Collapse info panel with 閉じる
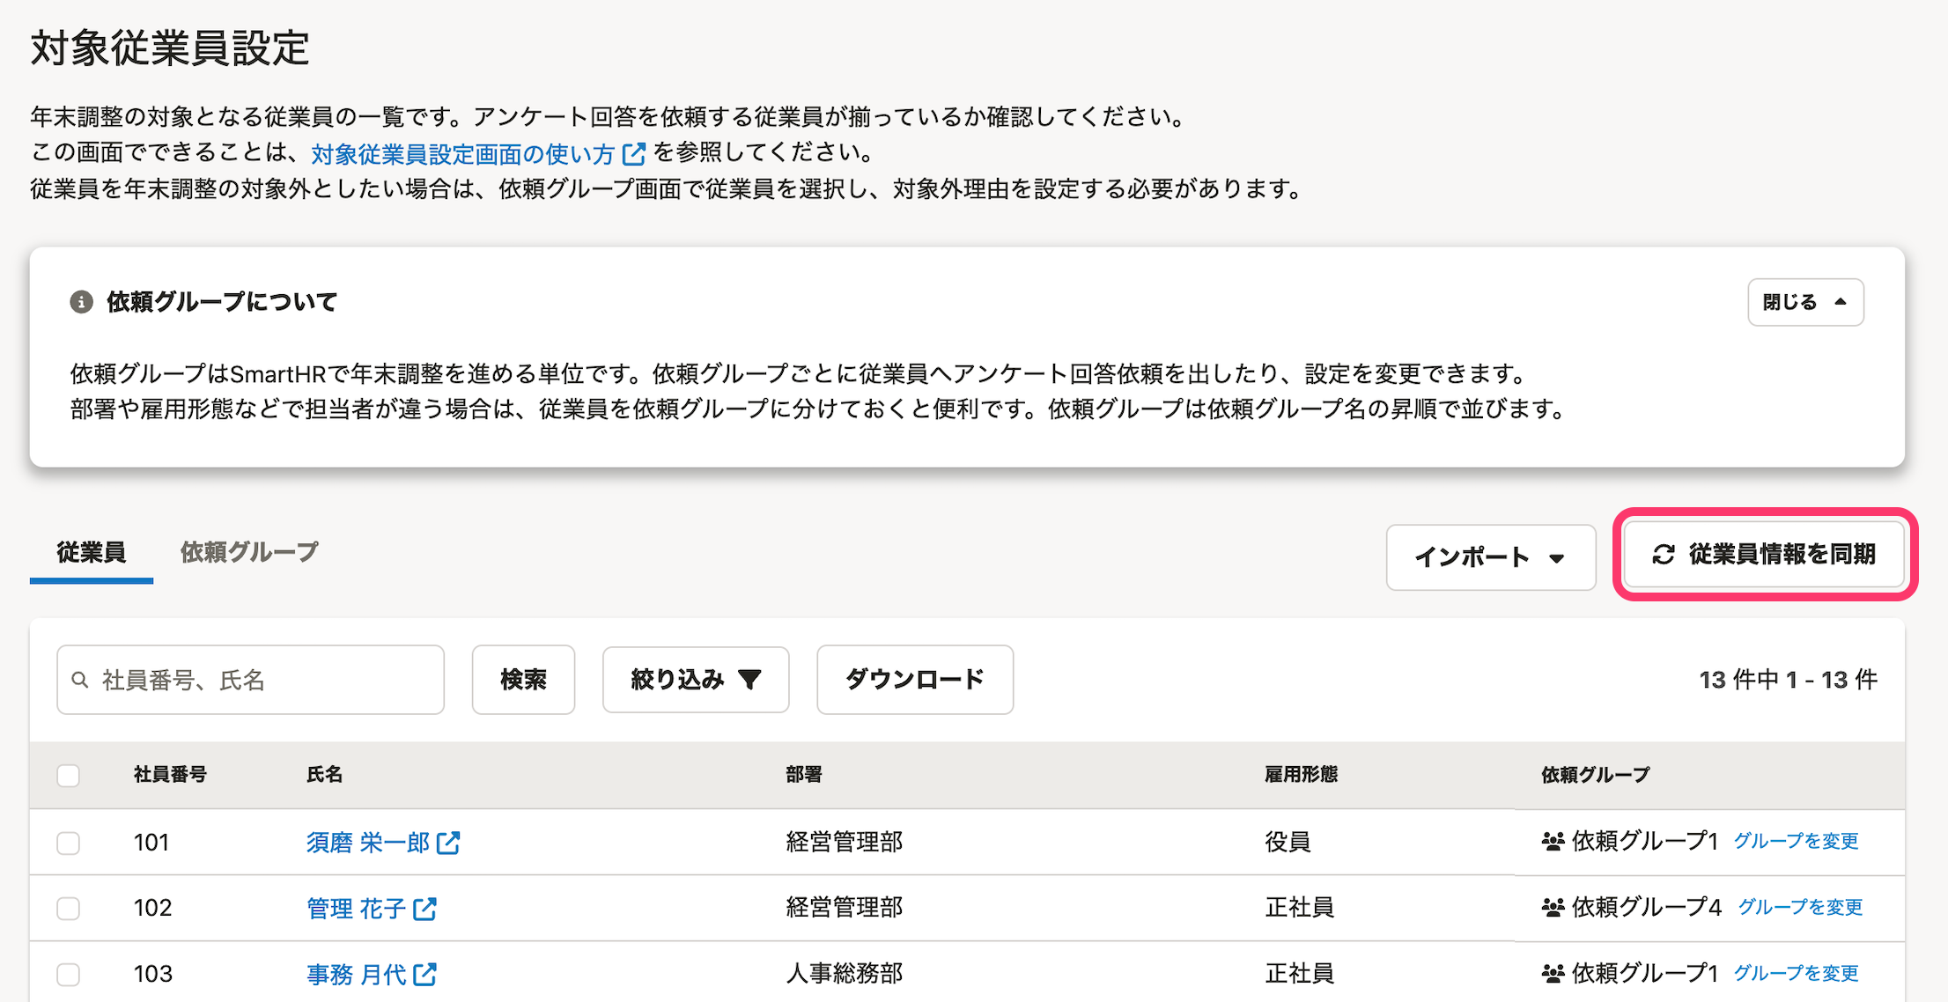The image size is (1948, 1002). click(x=1804, y=302)
